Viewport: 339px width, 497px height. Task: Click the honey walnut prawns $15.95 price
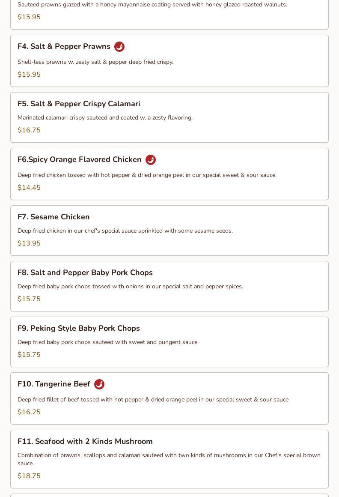(29, 17)
